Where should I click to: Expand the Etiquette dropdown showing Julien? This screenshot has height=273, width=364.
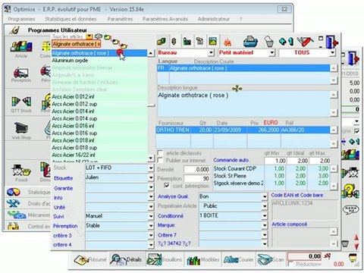click(151, 177)
